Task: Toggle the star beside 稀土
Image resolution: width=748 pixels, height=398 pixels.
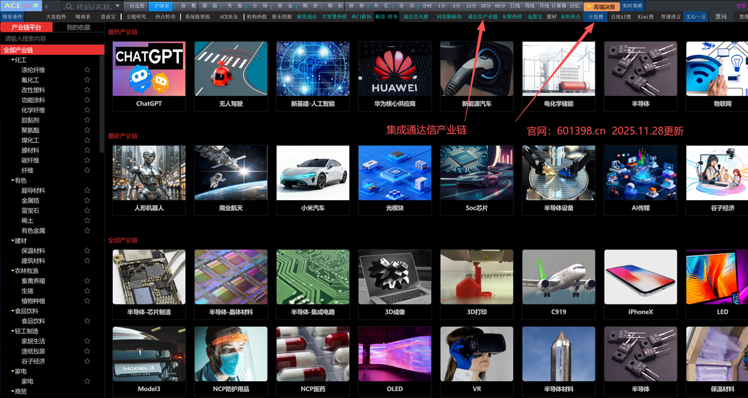Action: tap(87, 220)
